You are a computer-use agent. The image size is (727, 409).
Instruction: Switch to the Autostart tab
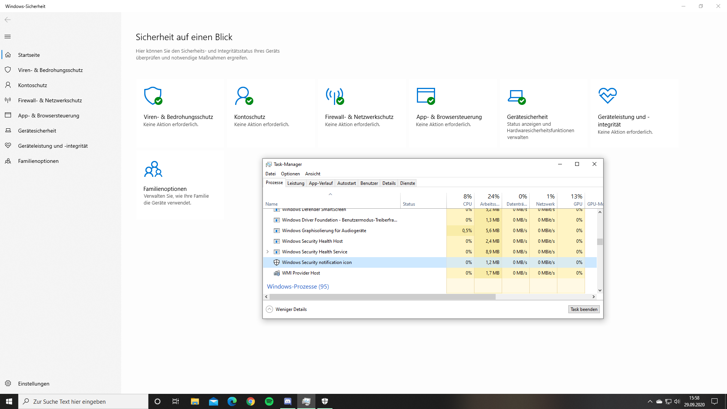click(x=346, y=183)
